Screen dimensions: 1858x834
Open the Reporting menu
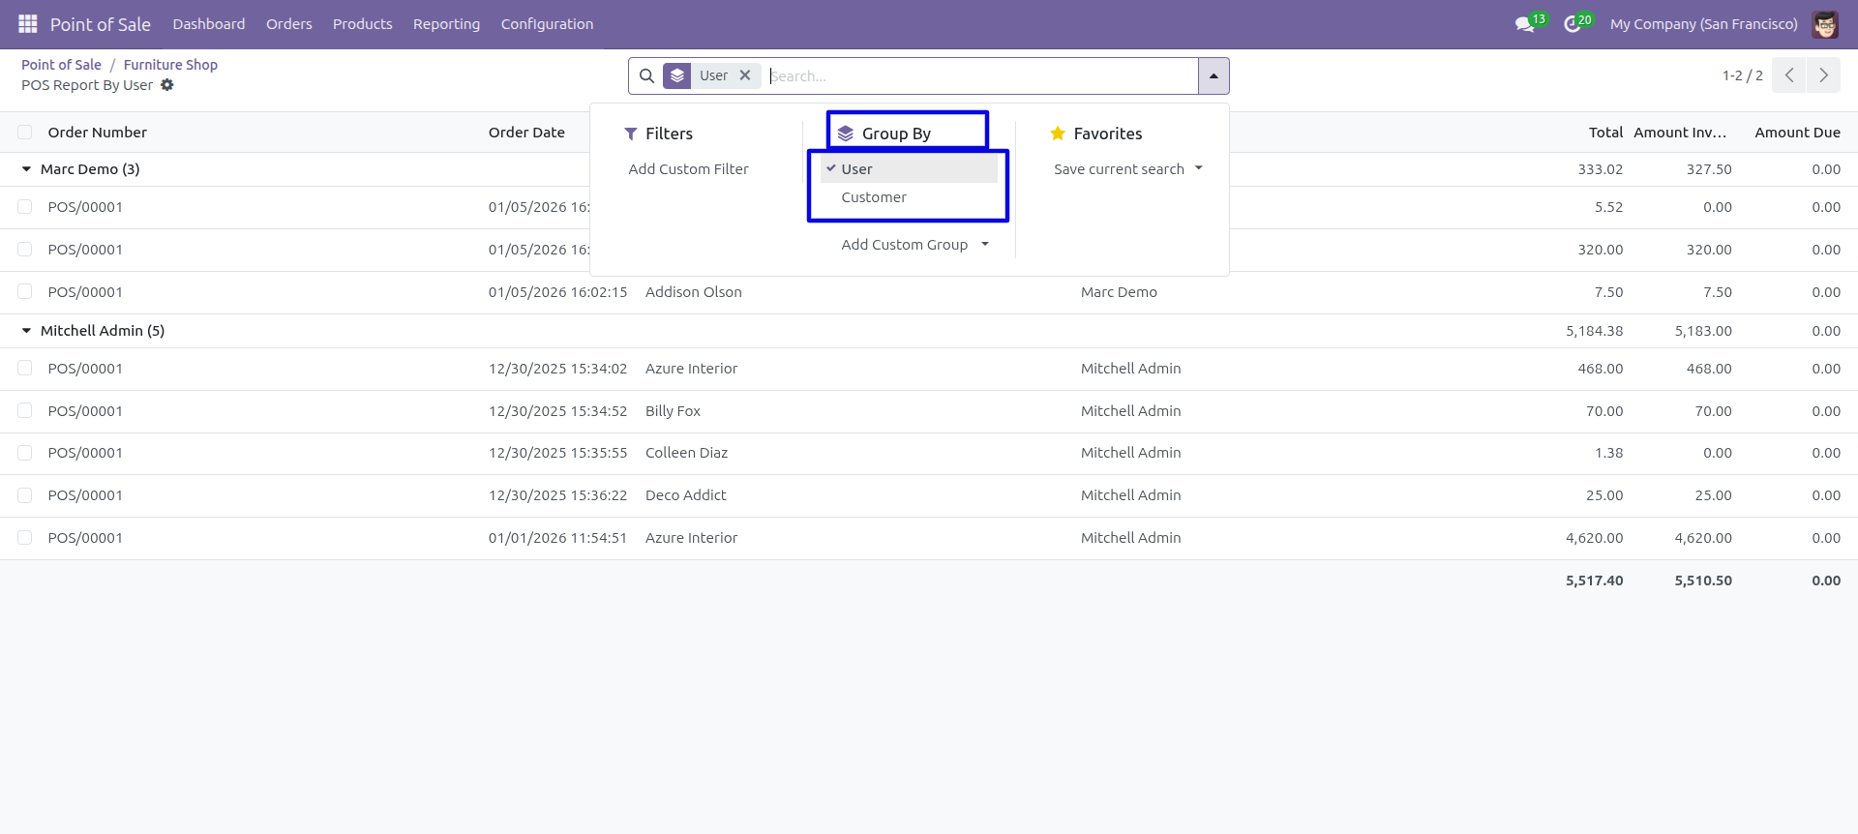[x=446, y=24]
